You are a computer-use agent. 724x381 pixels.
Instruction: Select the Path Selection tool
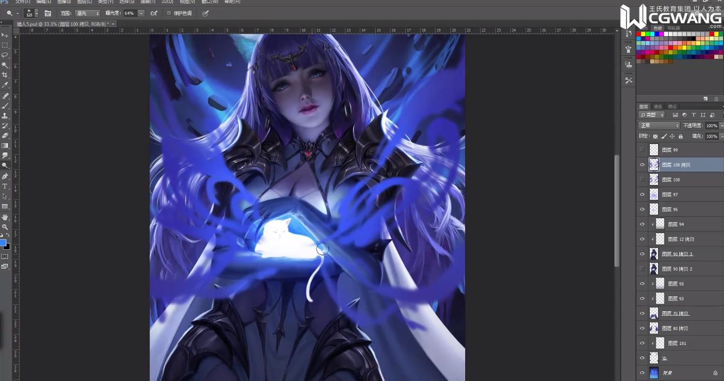pos(5,196)
